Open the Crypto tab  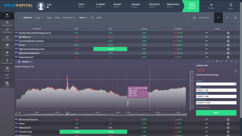(x=49, y=18)
